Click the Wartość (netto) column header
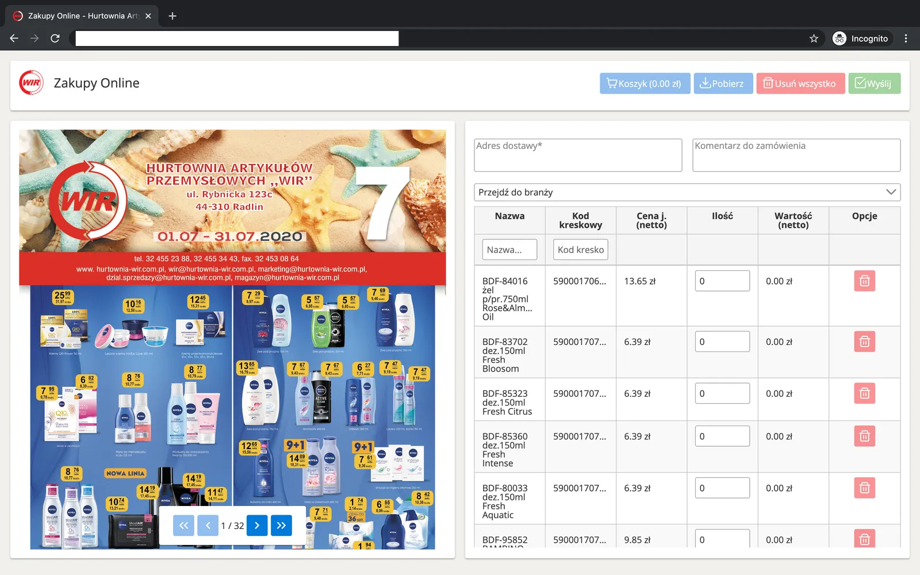Image resolution: width=920 pixels, height=575 pixels. coord(793,221)
